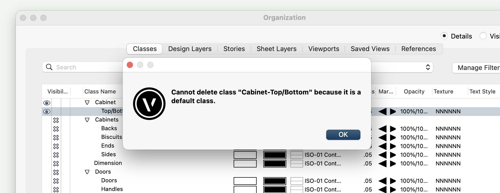Open the Sheet Layers tab

tap(277, 49)
